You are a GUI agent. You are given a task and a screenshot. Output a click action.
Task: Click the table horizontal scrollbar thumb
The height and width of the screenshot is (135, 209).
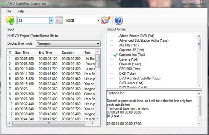49,123
